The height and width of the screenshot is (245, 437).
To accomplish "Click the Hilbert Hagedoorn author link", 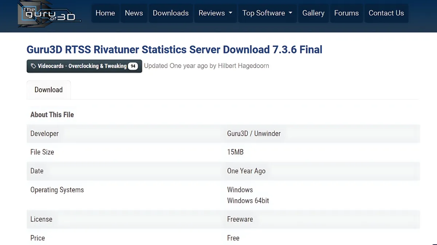I will 243,66.
